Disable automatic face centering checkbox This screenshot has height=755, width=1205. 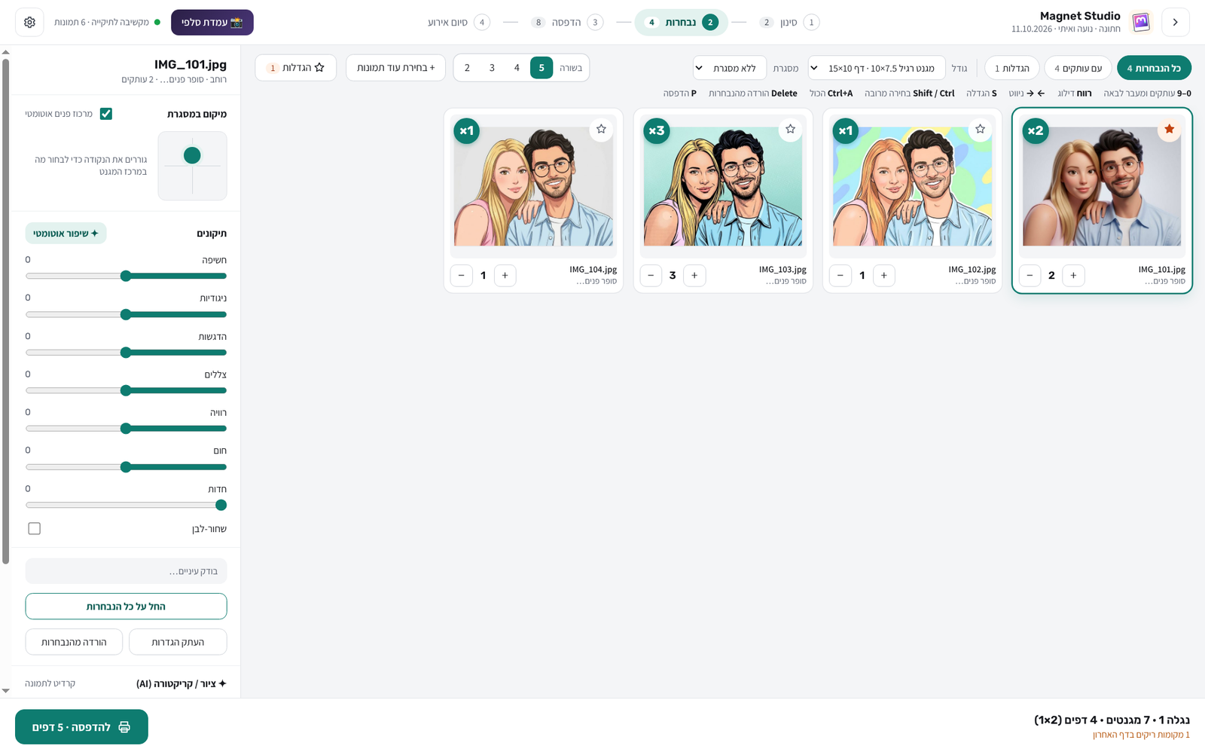tap(106, 114)
